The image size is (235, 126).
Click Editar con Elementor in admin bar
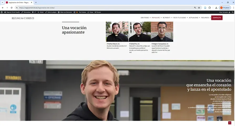point(65,12)
